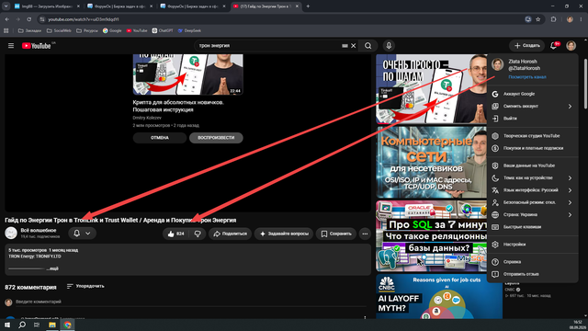Click Посмотреть канал link
This screenshot has height=331, width=588.
click(526, 77)
